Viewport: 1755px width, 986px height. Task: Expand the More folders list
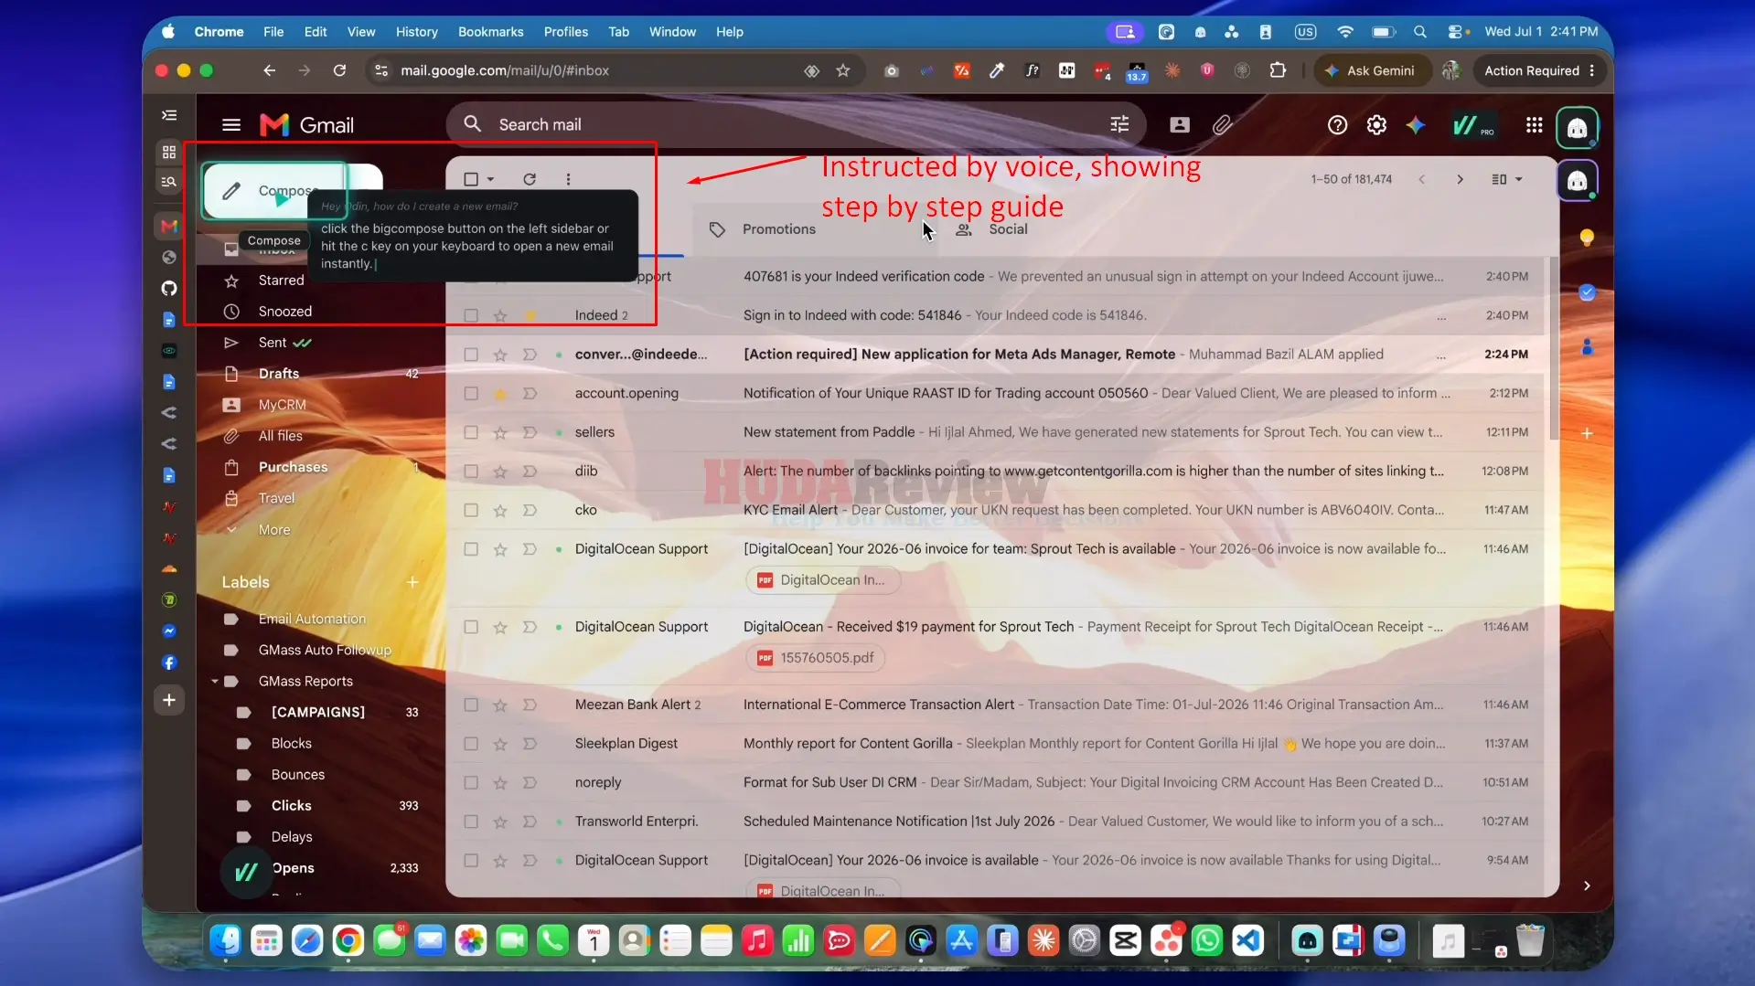tap(274, 530)
